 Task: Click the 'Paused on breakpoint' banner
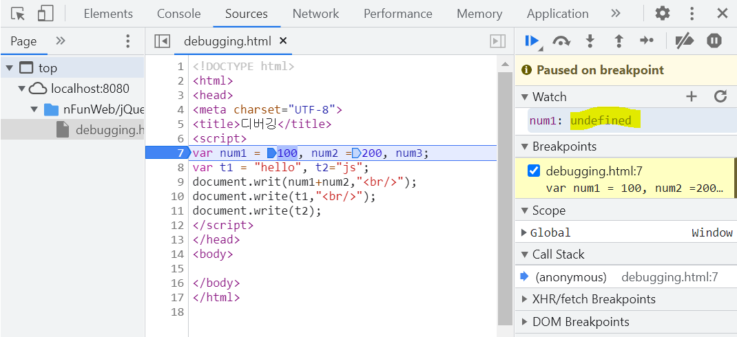[x=626, y=70]
